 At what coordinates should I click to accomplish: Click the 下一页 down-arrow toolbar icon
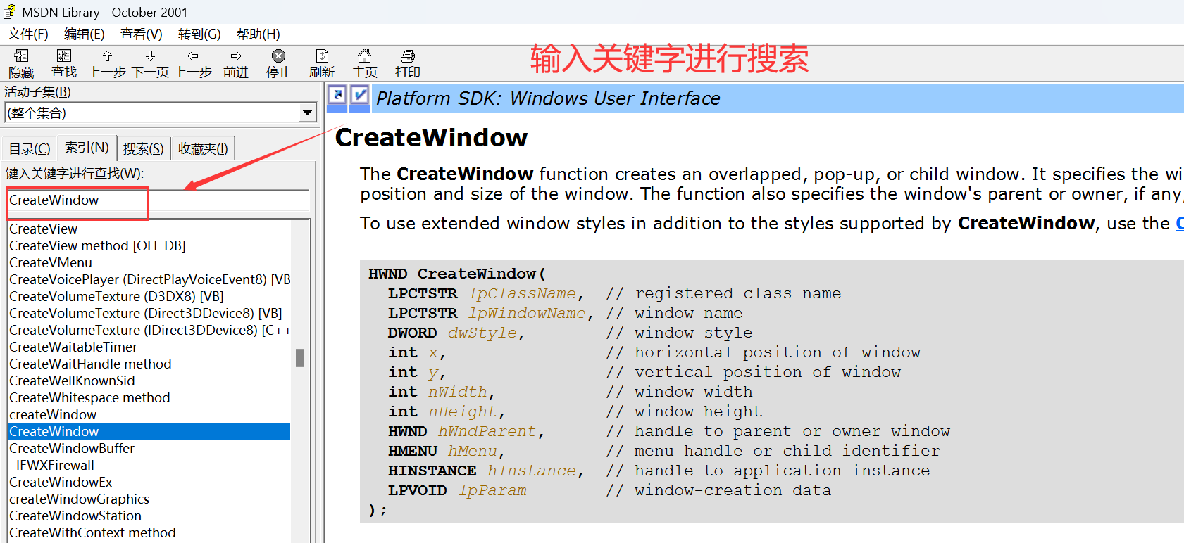pos(150,56)
